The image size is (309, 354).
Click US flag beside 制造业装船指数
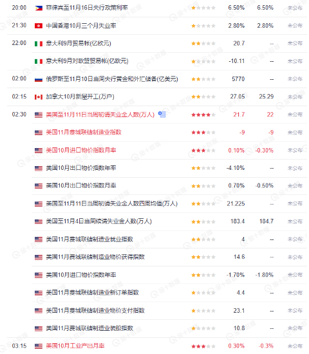(39, 328)
